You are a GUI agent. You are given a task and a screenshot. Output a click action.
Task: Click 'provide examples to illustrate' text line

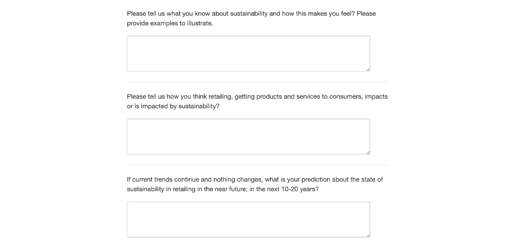pyautogui.click(x=170, y=24)
